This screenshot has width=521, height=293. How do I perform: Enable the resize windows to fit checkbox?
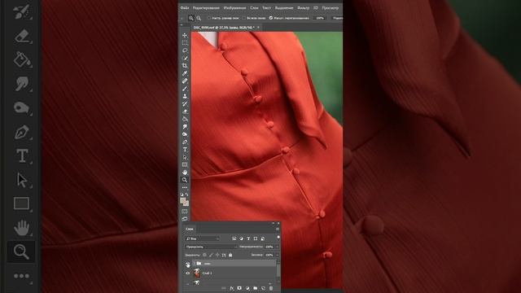(x=209, y=18)
